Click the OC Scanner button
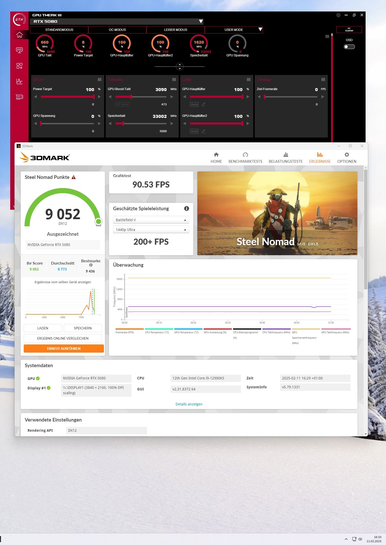This screenshot has height=545, width=386. pyautogui.click(x=349, y=30)
